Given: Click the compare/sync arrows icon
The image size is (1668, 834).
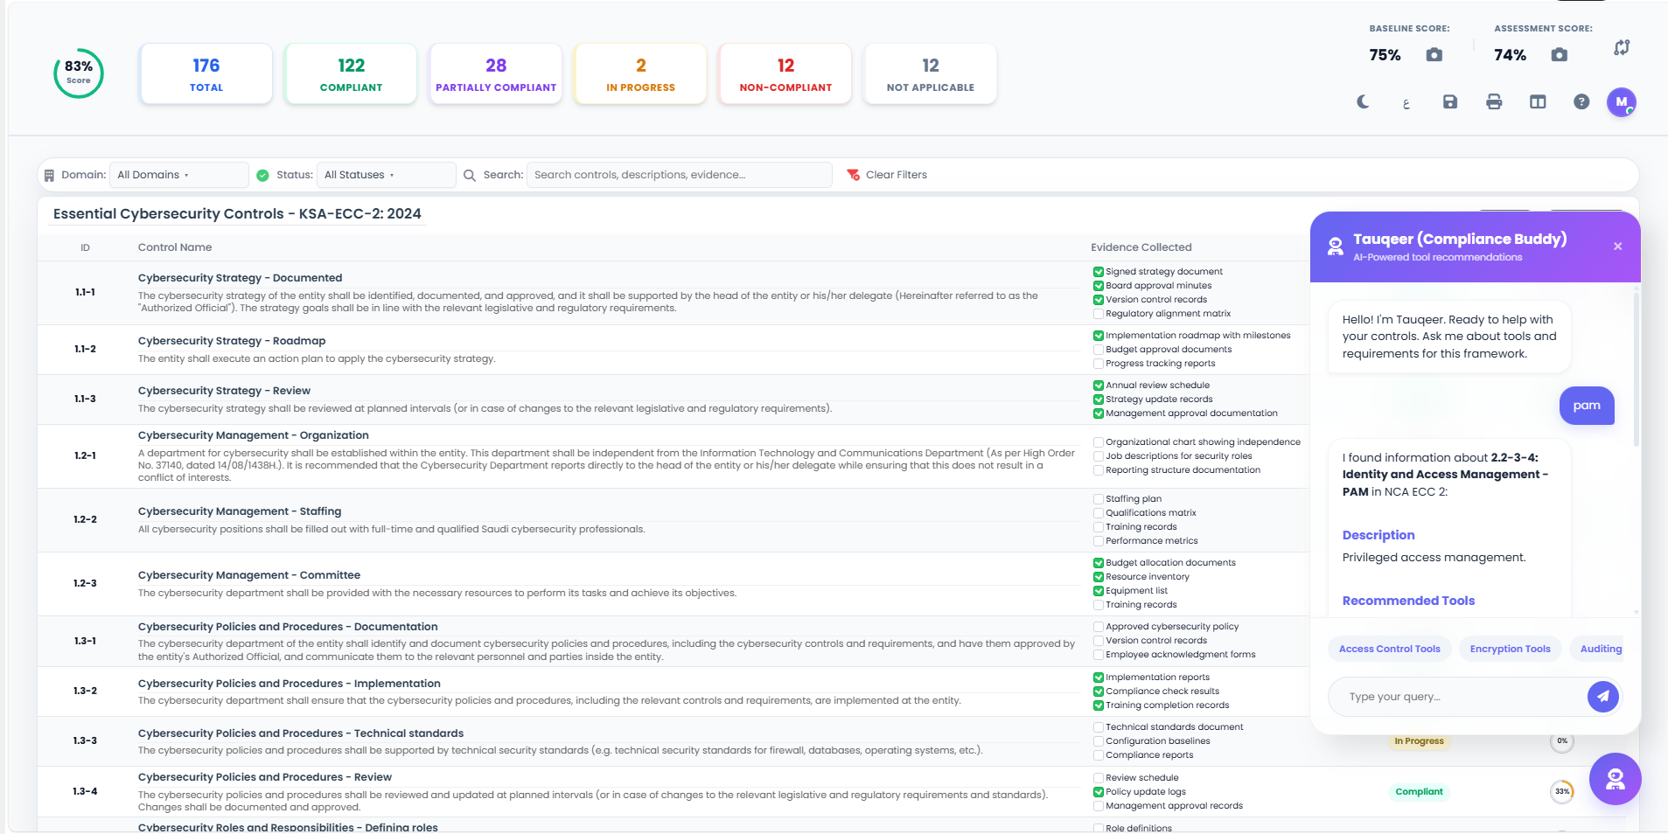Looking at the screenshot, I should [x=1622, y=48].
